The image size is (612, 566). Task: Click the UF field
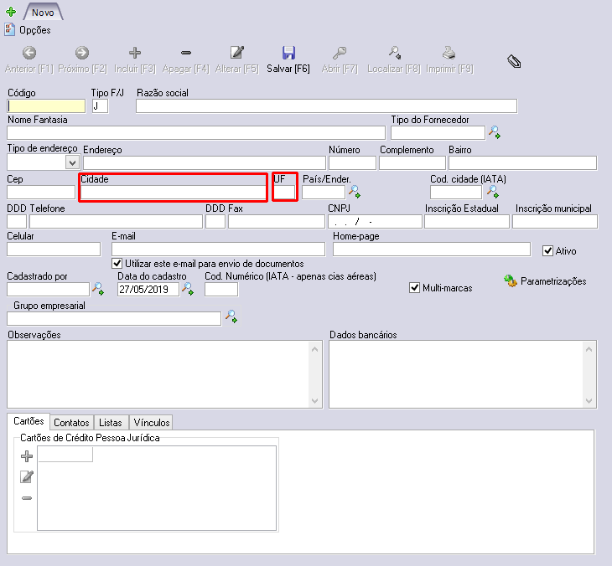pos(284,193)
